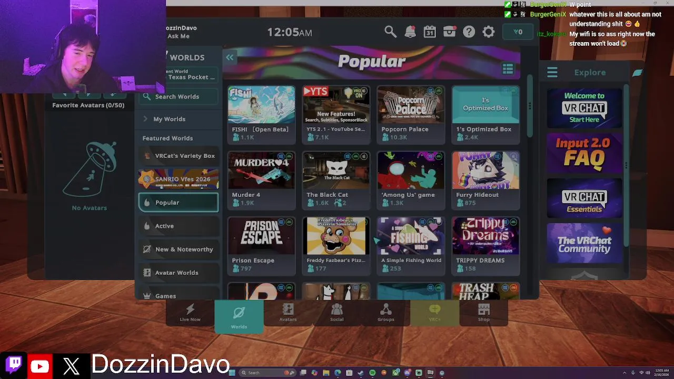The width and height of the screenshot is (674, 379).
Task: Open the FISH! [Open Beta] world
Action: [262, 114]
